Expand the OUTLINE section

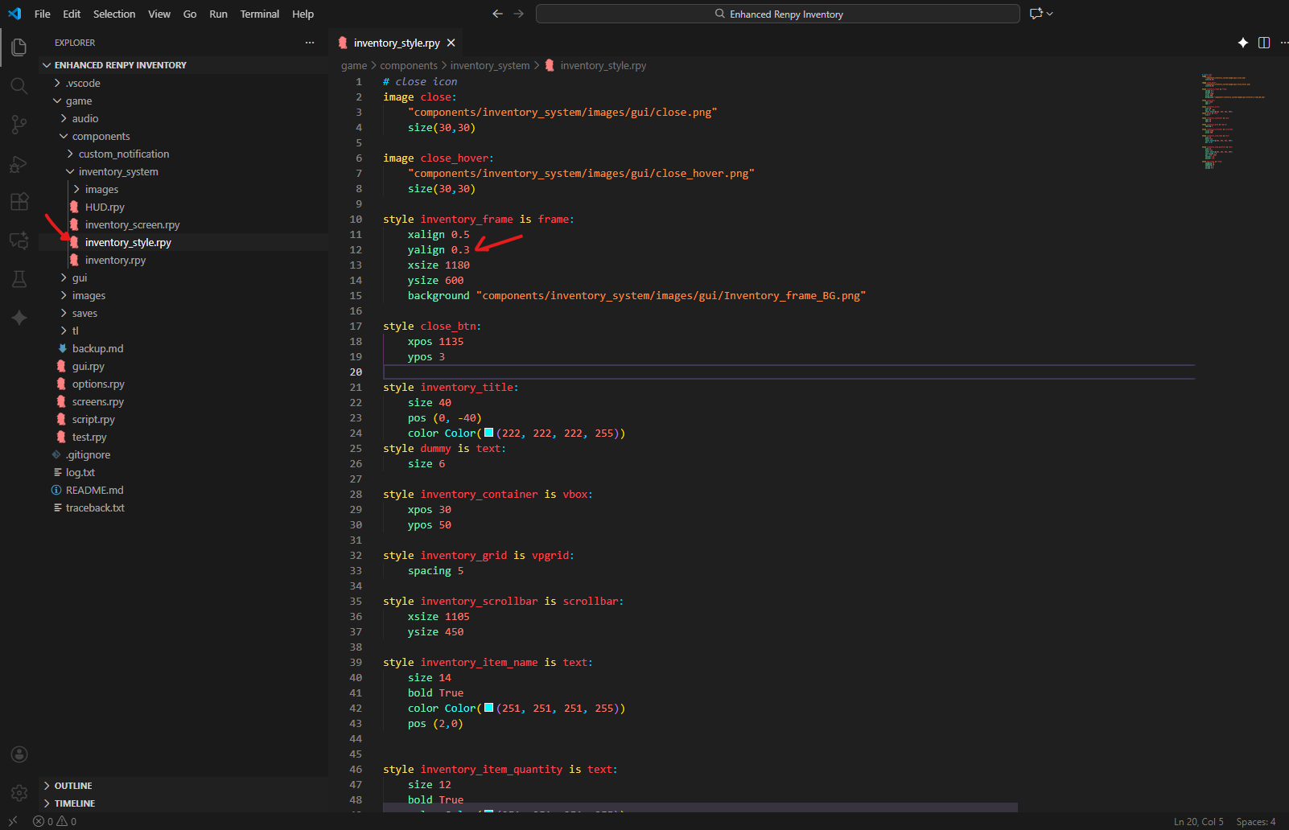click(73, 786)
